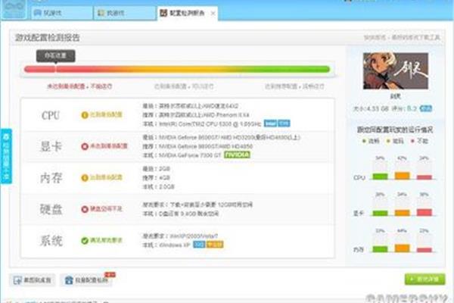Click the yellow status text in CPU row
Viewport: 454px width, 303px height.
106,115
